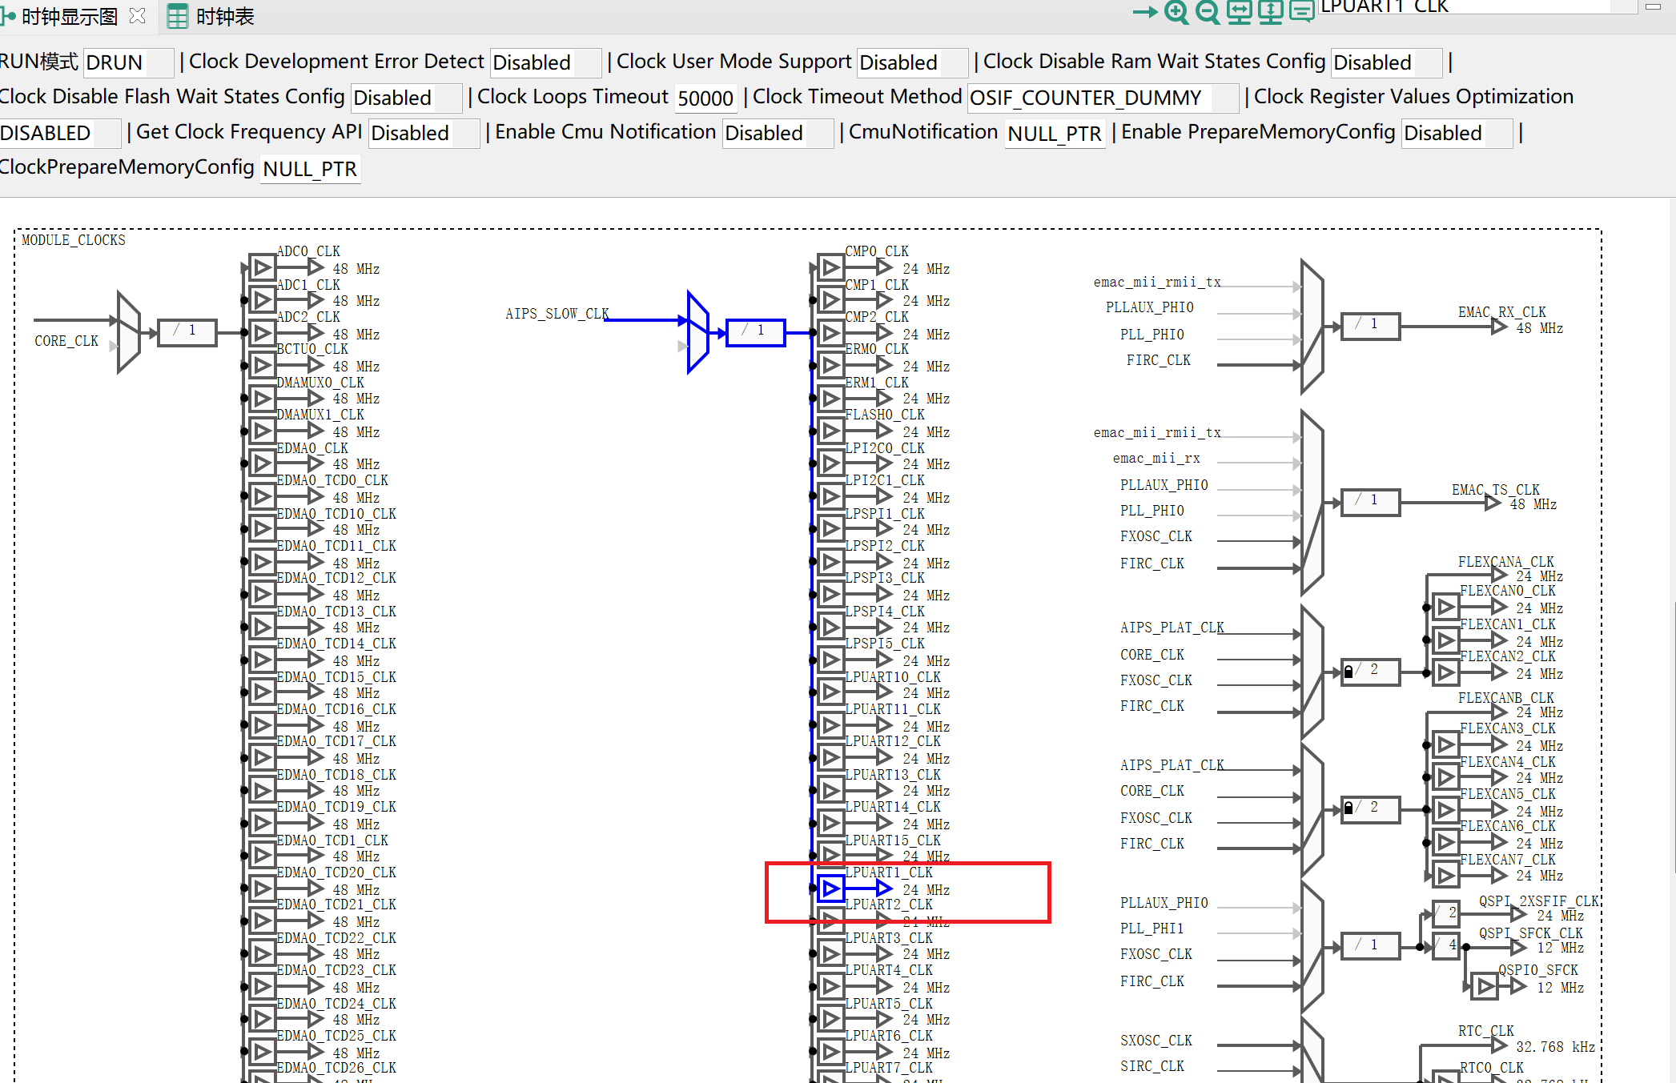Fit diagram to window width
This screenshot has width=1676, height=1083.
click(1239, 13)
